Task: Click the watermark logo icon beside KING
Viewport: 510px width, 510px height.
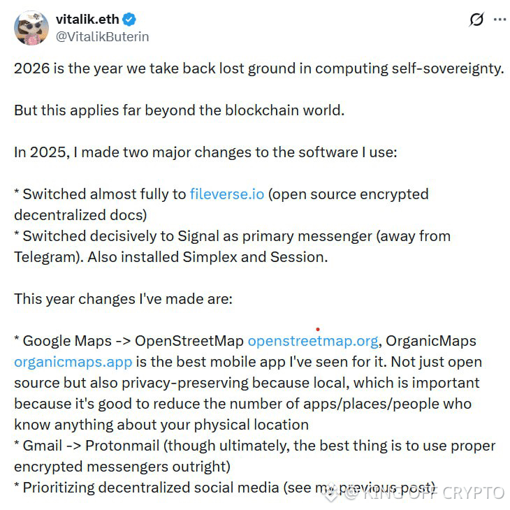Action: pos(333,493)
